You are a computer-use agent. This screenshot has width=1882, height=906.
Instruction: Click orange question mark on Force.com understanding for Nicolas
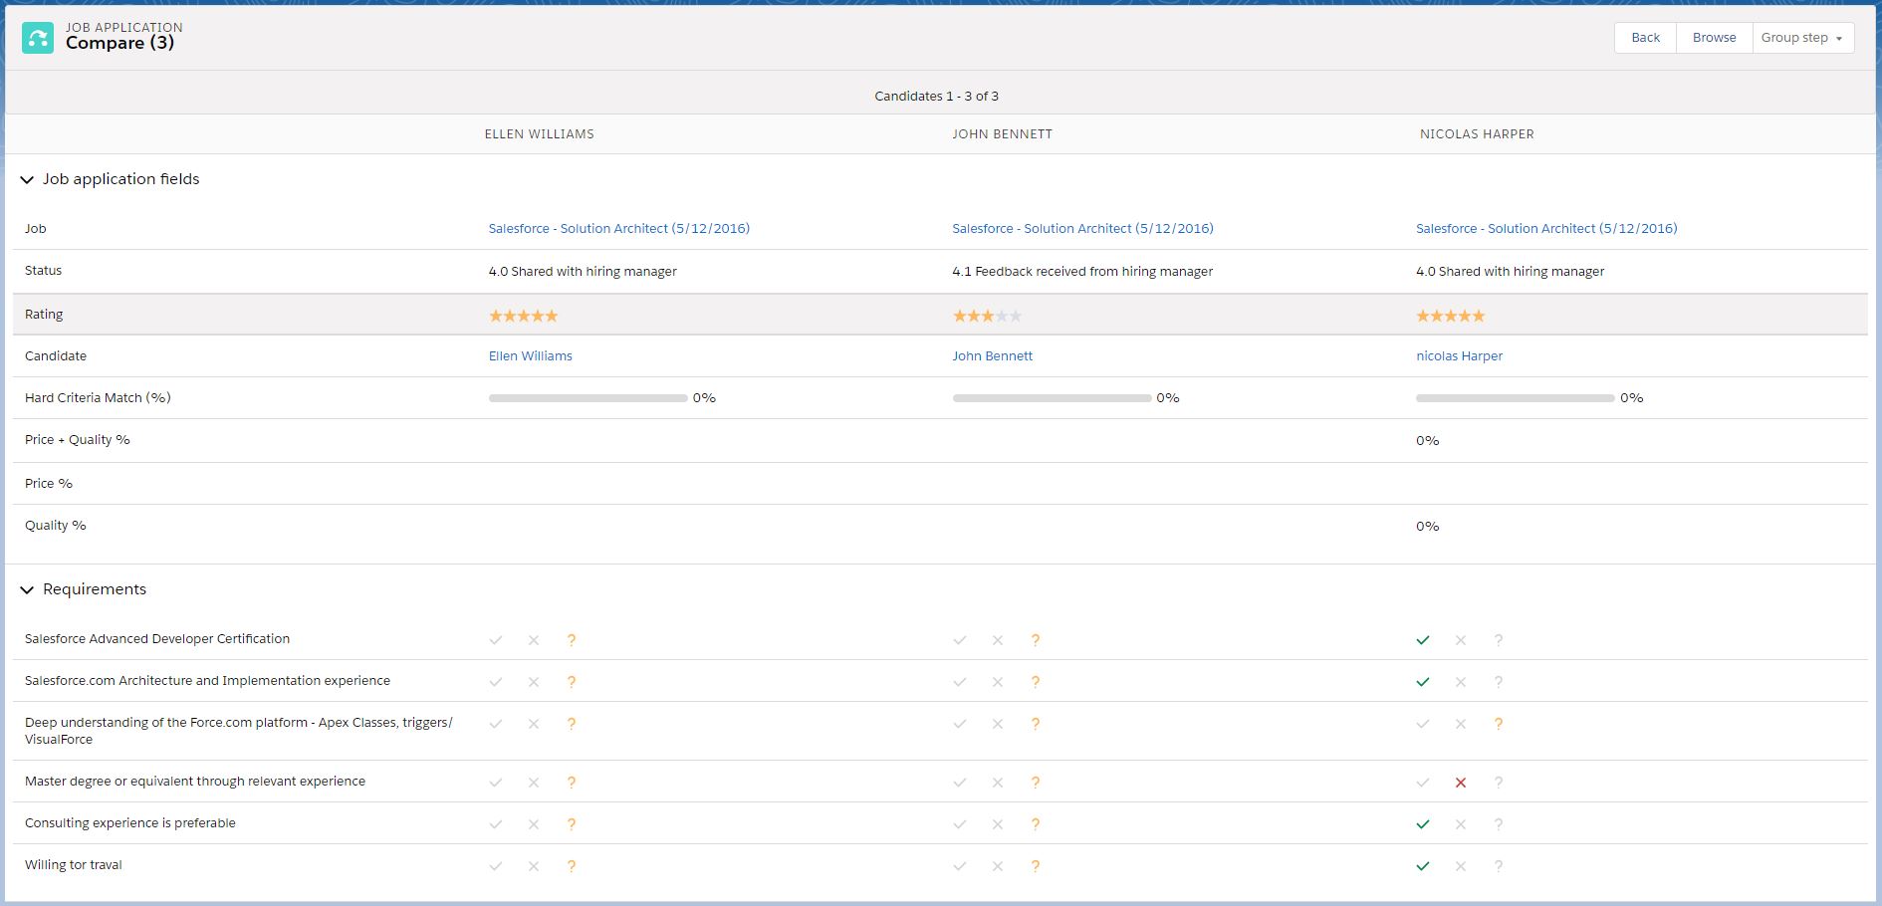pos(1499,724)
